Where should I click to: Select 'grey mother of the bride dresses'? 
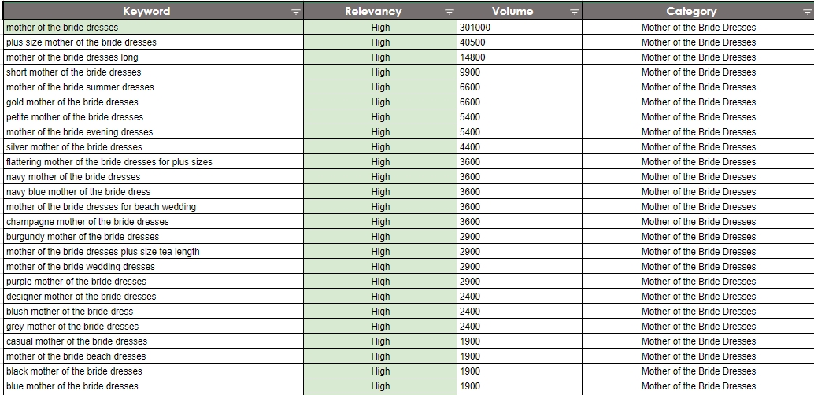tap(154, 327)
